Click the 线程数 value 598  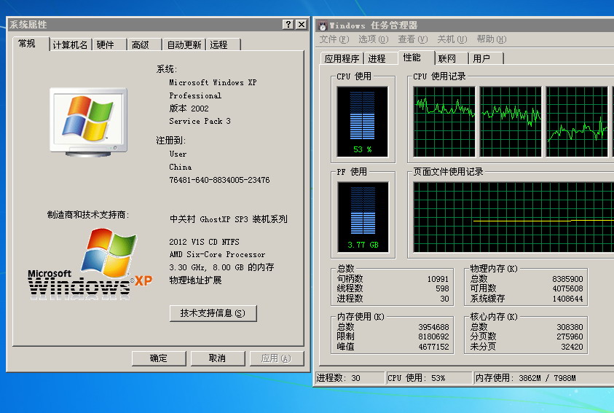click(x=442, y=289)
